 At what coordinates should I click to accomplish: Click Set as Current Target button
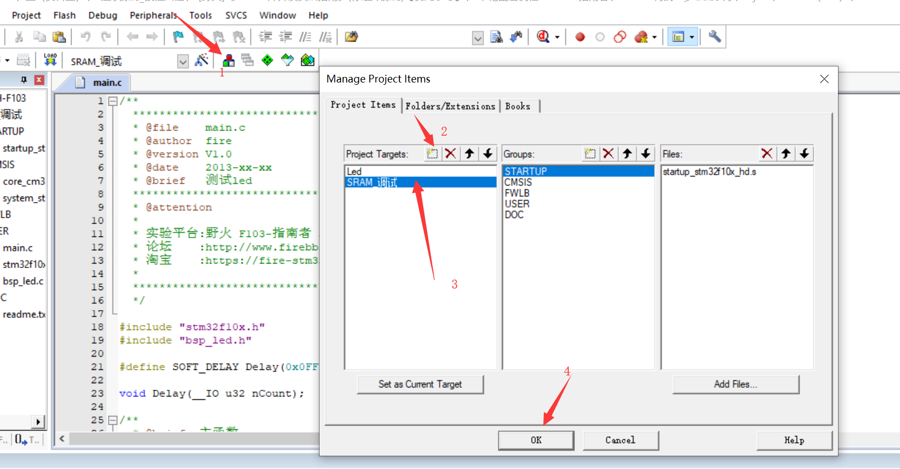click(420, 384)
